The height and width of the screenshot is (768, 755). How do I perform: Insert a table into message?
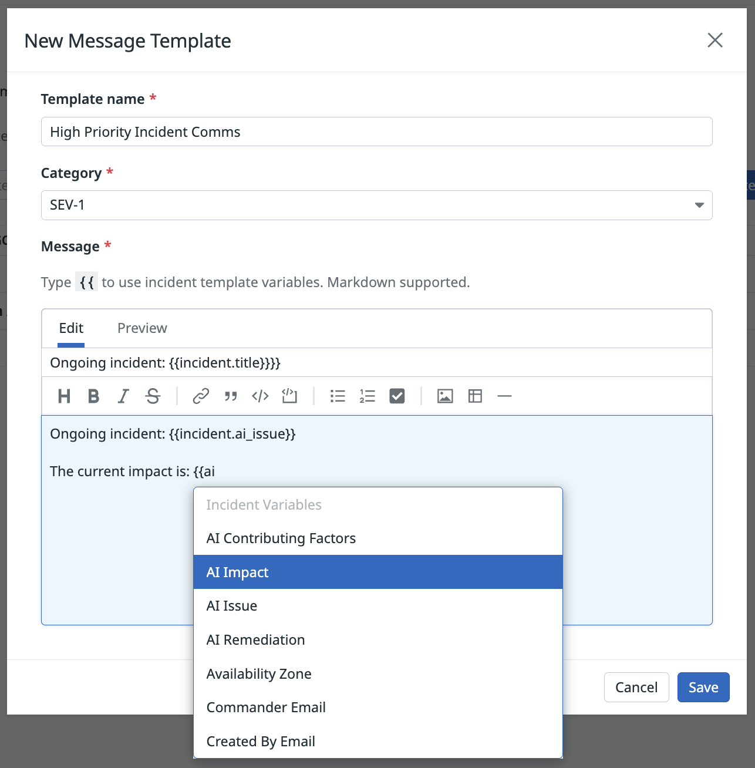coord(475,396)
